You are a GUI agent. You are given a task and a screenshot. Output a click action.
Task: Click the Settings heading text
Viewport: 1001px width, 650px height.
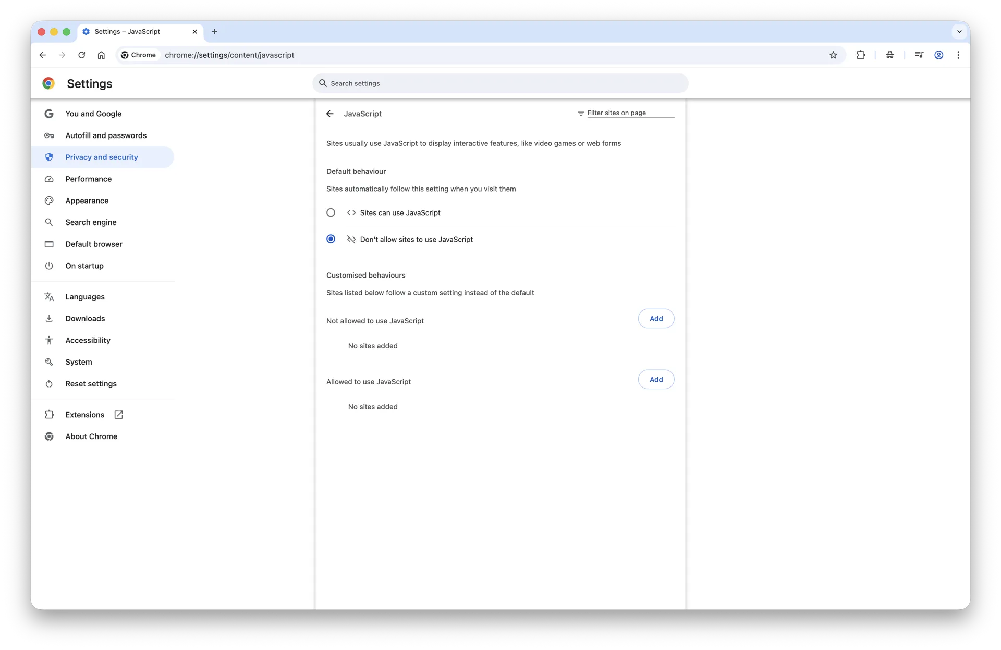(90, 84)
